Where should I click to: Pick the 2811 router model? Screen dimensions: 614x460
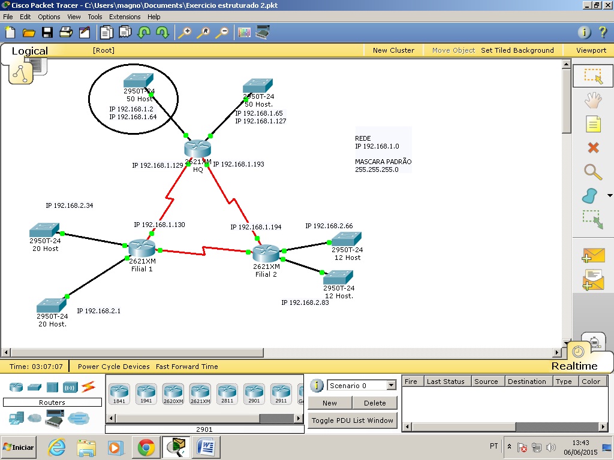pos(227,394)
